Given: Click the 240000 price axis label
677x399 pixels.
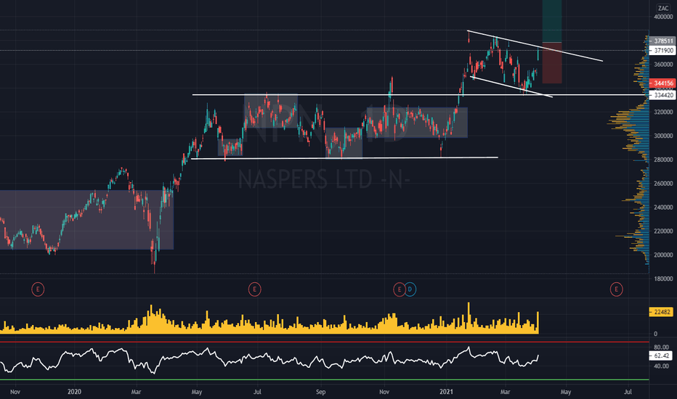Looking at the screenshot, I should 664,207.
